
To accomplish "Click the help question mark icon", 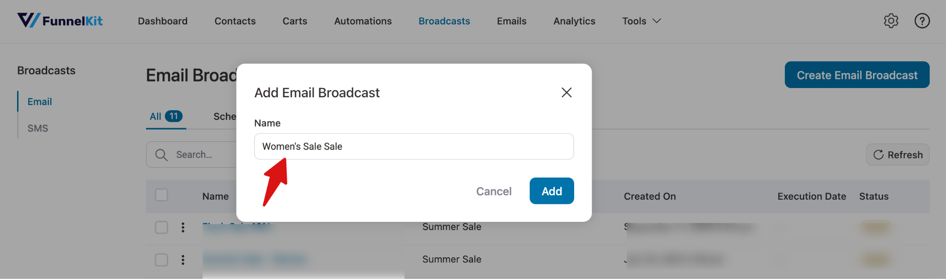I will pos(922,21).
